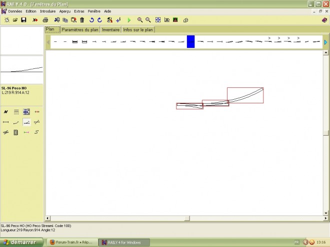
Task: Choose the curved track category
Action: point(16,122)
